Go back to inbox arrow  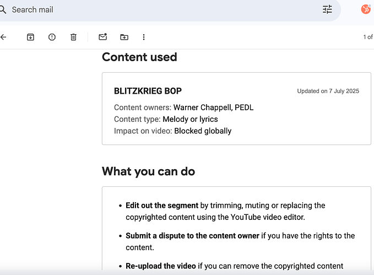pyautogui.click(x=3, y=37)
